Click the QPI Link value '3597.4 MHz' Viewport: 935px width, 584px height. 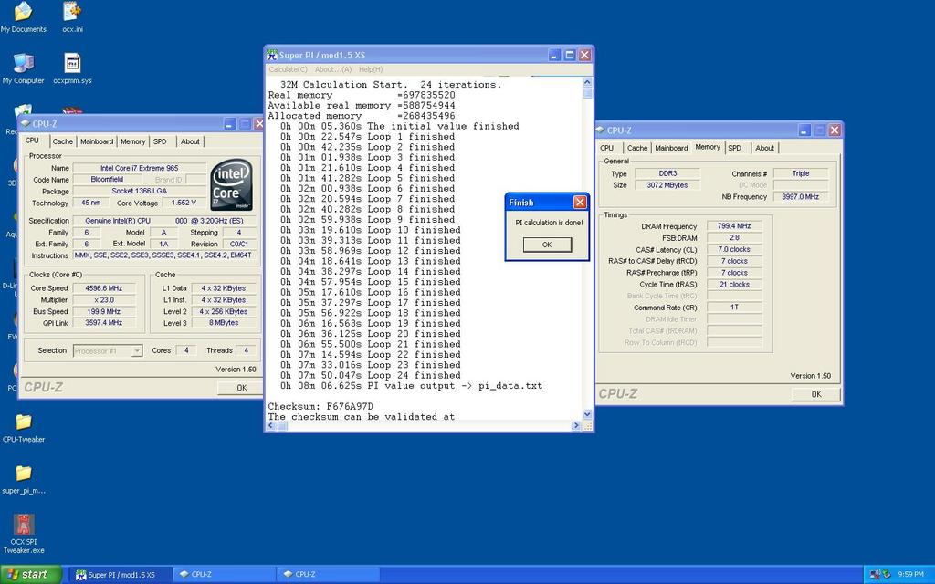pos(104,323)
